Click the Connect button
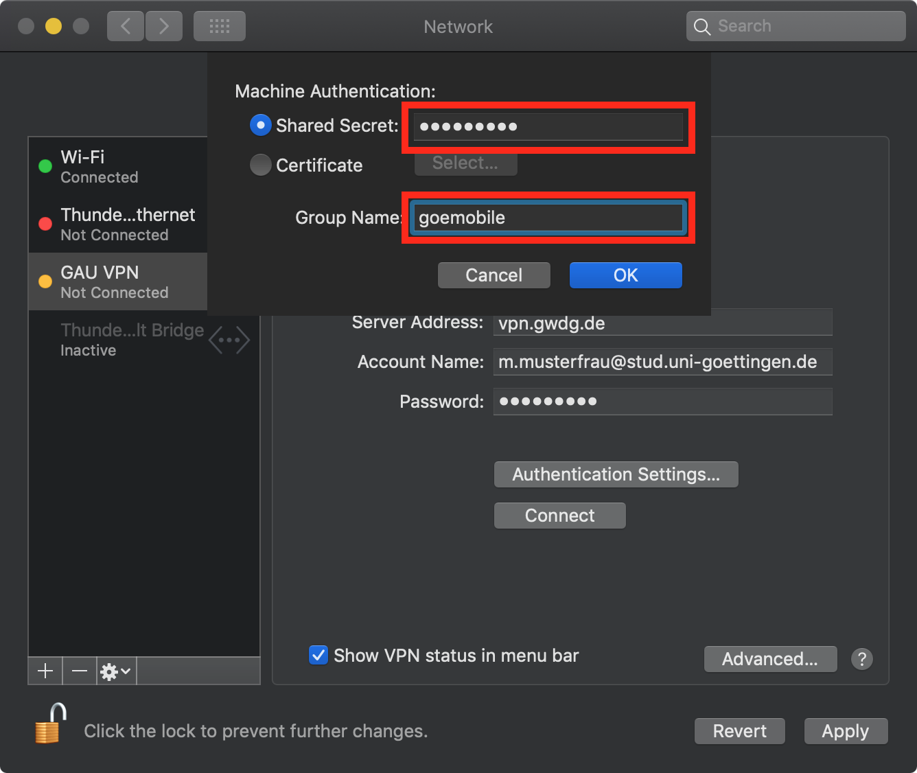The height and width of the screenshot is (773, 917). click(x=560, y=516)
